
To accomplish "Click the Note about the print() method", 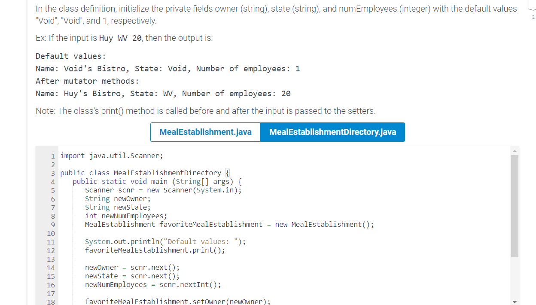I will pyautogui.click(x=205, y=111).
